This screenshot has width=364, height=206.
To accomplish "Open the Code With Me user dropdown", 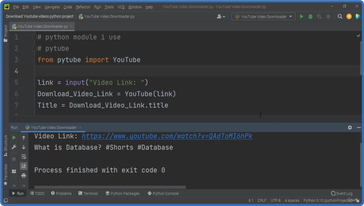I will point(221,17).
